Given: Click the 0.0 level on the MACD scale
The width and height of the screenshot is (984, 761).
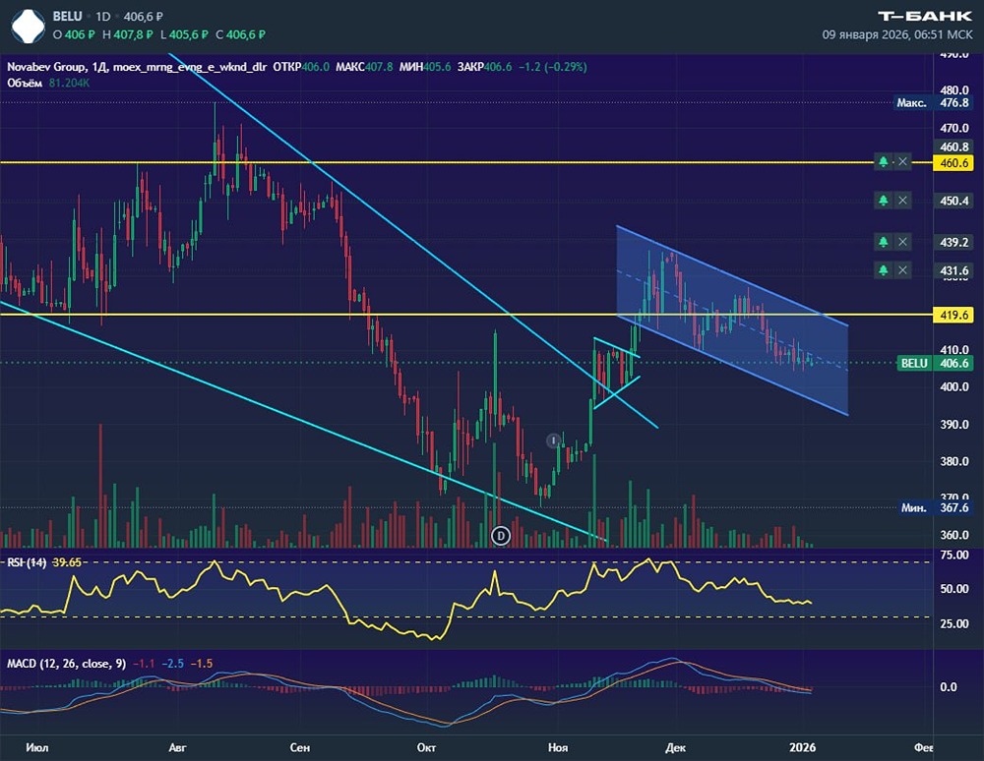Looking at the screenshot, I should point(949,687).
